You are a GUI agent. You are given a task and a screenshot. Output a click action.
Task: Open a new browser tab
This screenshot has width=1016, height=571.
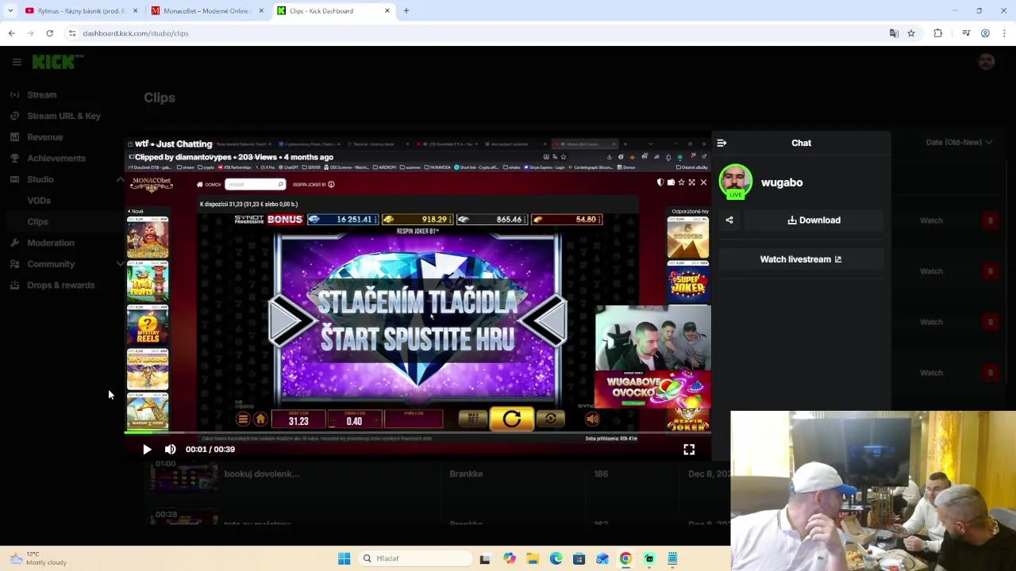pos(406,11)
